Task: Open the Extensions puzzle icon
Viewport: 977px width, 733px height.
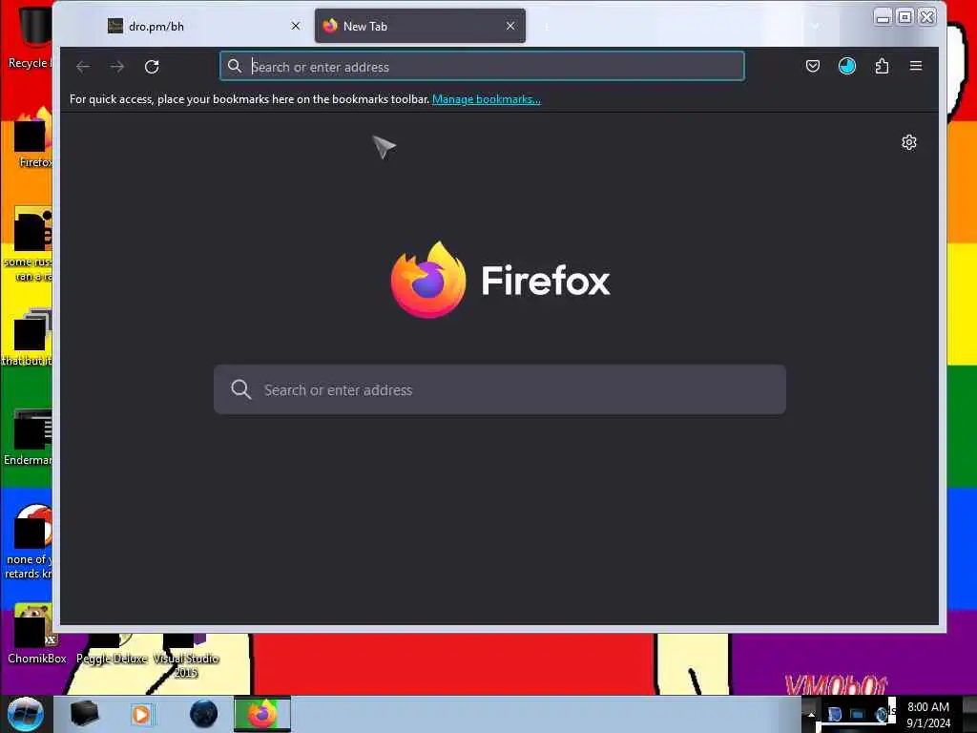Action: coord(882,66)
